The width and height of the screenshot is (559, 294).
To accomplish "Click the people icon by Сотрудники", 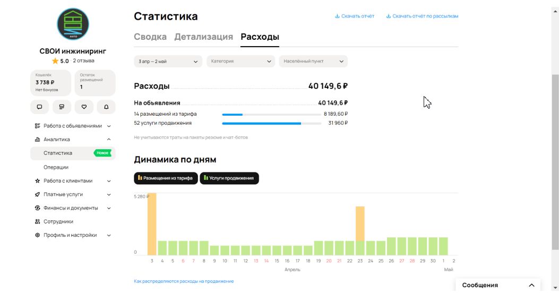I will [38, 221].
